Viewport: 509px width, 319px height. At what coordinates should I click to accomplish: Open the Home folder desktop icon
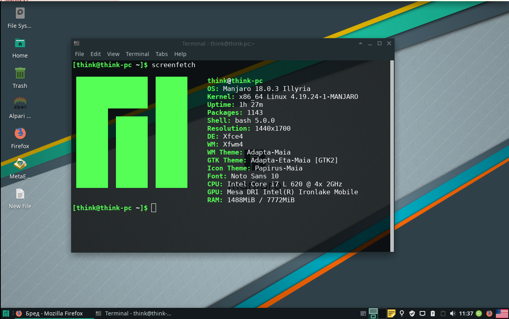pos(20,48)
